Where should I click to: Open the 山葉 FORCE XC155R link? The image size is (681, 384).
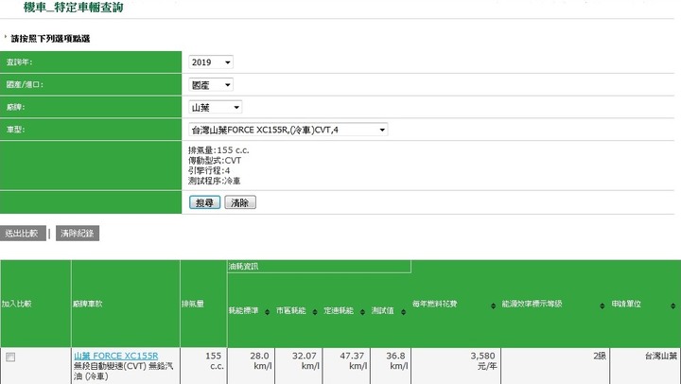click(116, 356)
